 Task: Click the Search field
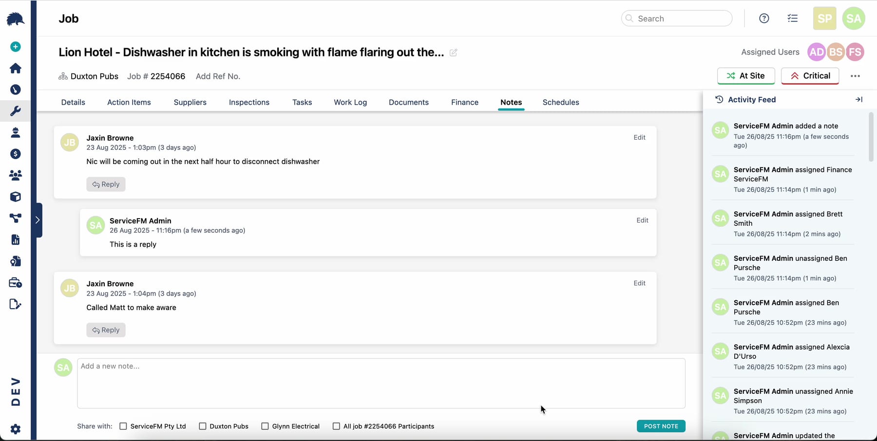pyautogui.click(x=677, y=18)
